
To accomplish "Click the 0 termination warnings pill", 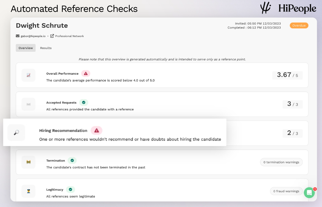I will pos(281,162).
